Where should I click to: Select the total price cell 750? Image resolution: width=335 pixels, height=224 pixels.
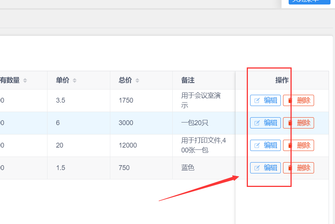pos(124,168)
